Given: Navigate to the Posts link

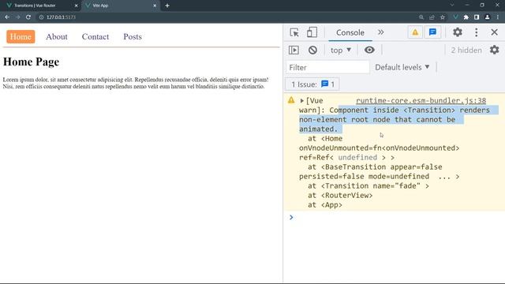Looking at the screenshot, I should pyautogui.click(x=133, y=37).
